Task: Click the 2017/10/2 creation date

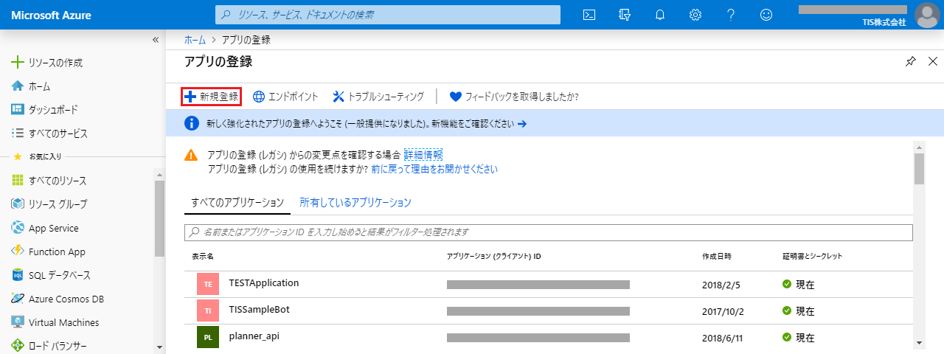Action: [x=723, y=311]
